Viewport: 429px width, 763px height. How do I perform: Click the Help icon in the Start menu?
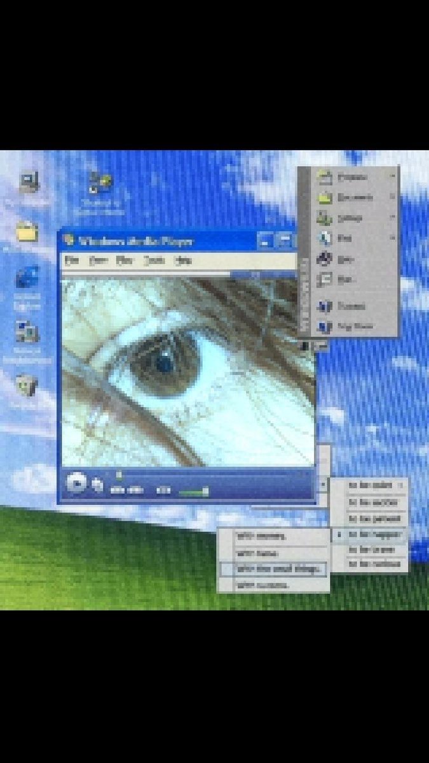[x=325, y=259]
